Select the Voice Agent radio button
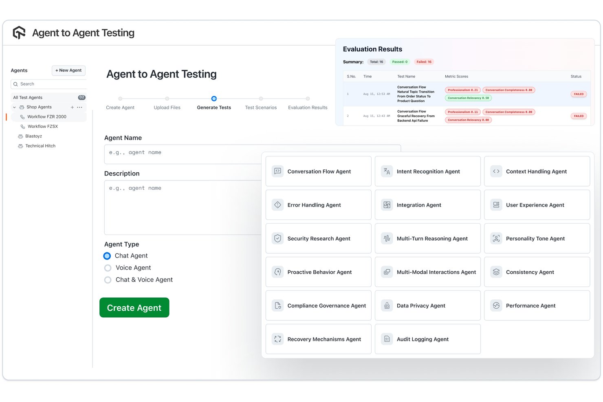The width and height of the screenshot is (603, 402). tap(108, 268)
